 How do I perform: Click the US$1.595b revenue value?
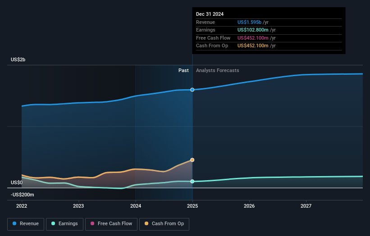pos(249,22)
